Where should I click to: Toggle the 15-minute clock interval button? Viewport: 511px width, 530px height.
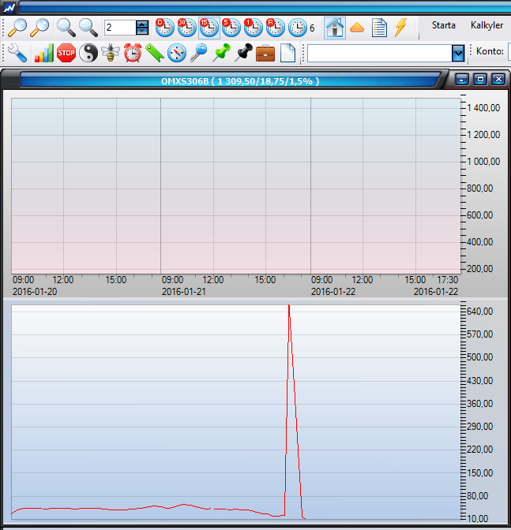(209, 28)
